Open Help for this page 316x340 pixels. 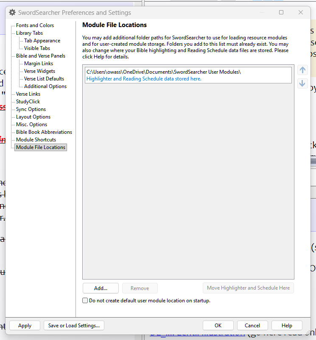tap(287, 326)
